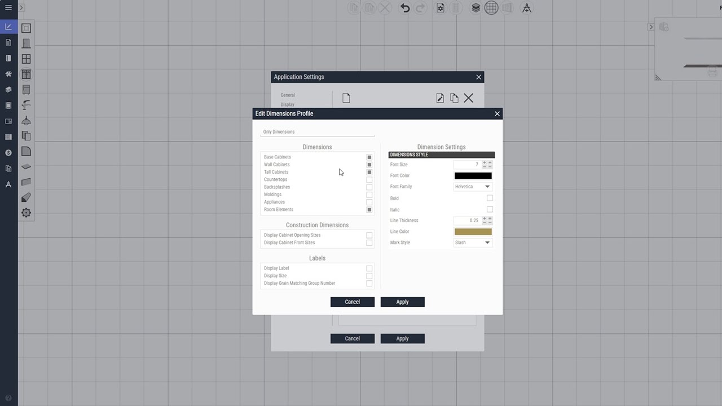Image resolution: width=722 pixels, height=406 pixels.
Task: Open Display tab in Application Settings
Action: coord(288,104)
